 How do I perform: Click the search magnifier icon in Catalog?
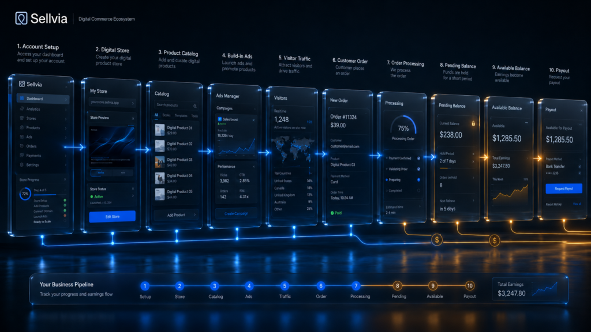click(x=195, y=106)
